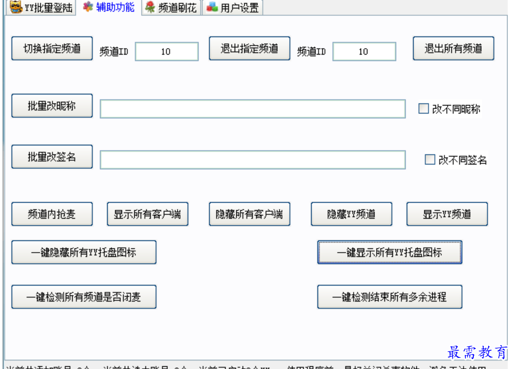Focus the signature text input field
The height and width of the screenshot is (369, 512).
coord(253,160)
